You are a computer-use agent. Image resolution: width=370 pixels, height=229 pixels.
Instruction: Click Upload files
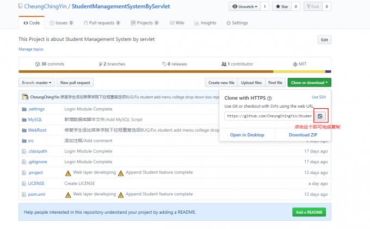click(x=251, y=83)
